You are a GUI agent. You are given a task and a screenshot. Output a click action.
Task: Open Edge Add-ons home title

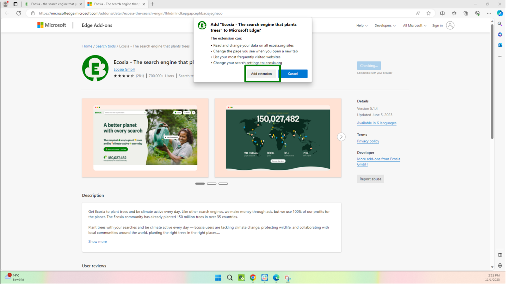tap(97, 25)
